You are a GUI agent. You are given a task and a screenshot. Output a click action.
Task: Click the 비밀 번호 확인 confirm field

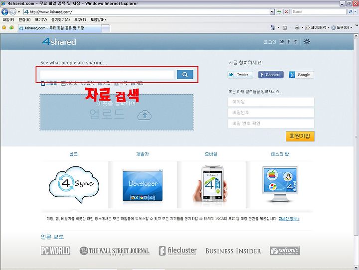pyautogui.click(x=271, y=124)
